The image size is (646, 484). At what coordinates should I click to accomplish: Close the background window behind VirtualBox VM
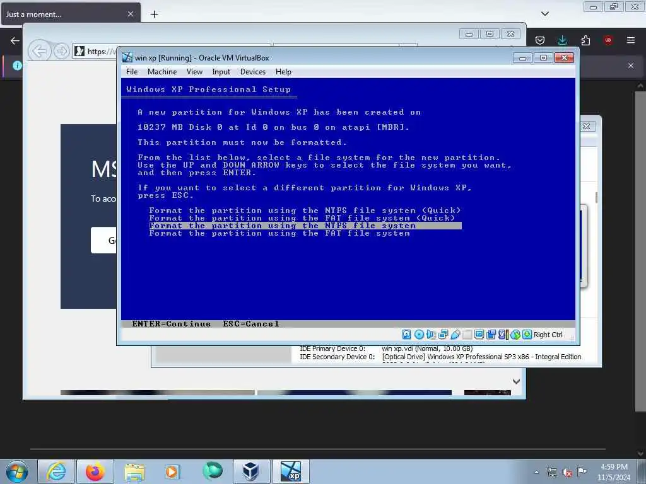tap(586, 126)
